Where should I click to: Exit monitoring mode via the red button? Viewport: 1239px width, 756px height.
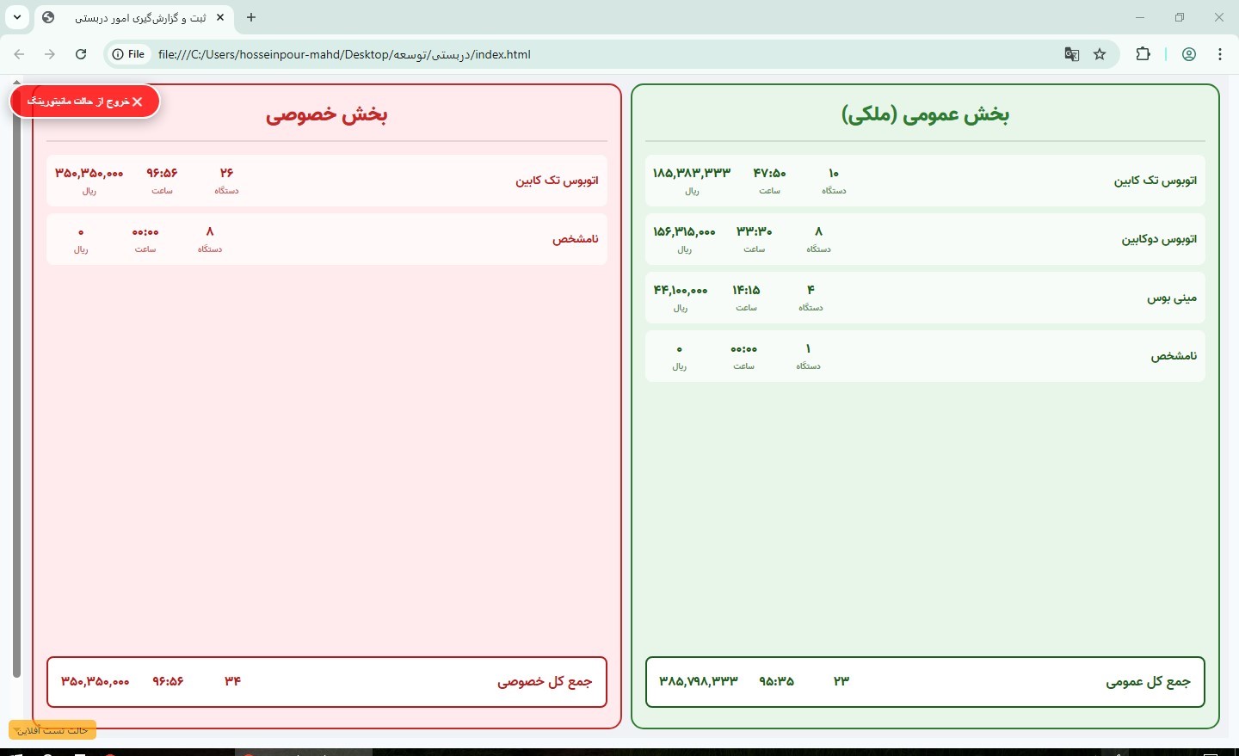point(84,101)
